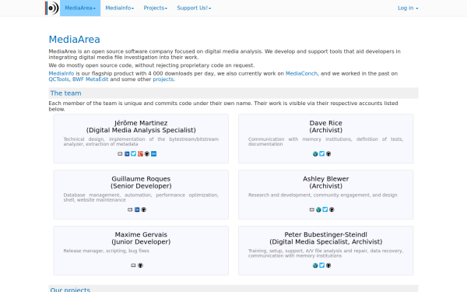Click '(Digital Media Specialist, Archivist)' title text
Screen dimensions: 467x292
tap(326, 241)
